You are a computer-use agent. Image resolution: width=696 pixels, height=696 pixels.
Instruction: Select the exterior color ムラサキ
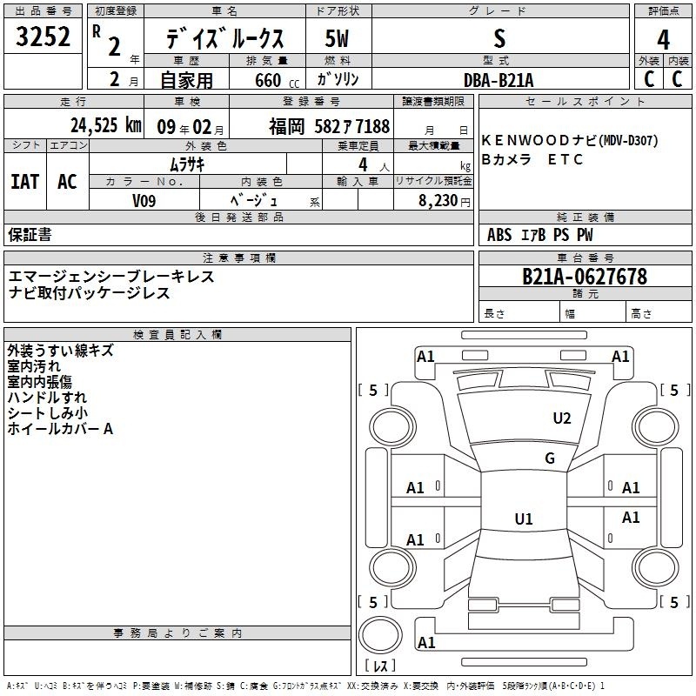point(187,164)
